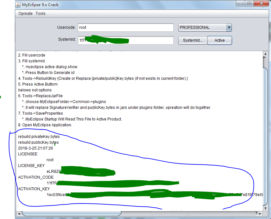This screenshot has height=219, width=271.
Task: Click the SystemId input field
Action: pyautogui.click(x=126, y=40)
